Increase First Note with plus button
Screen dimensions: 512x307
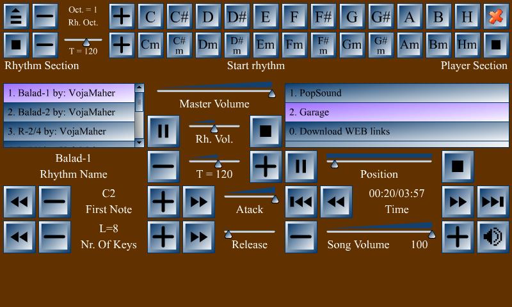[163, 201]
